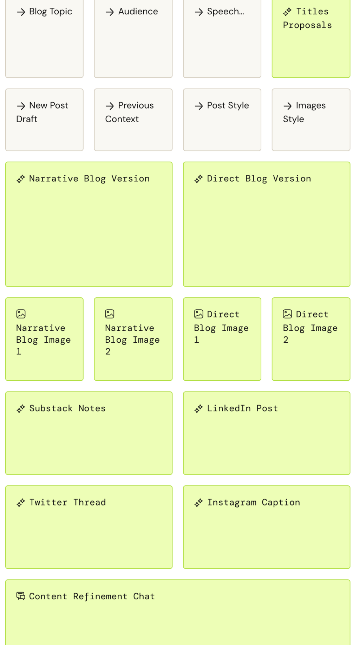353x645 pixels.
Task: Click the chat icon on Content Refinement Chat
Action: tap(21, 596)
